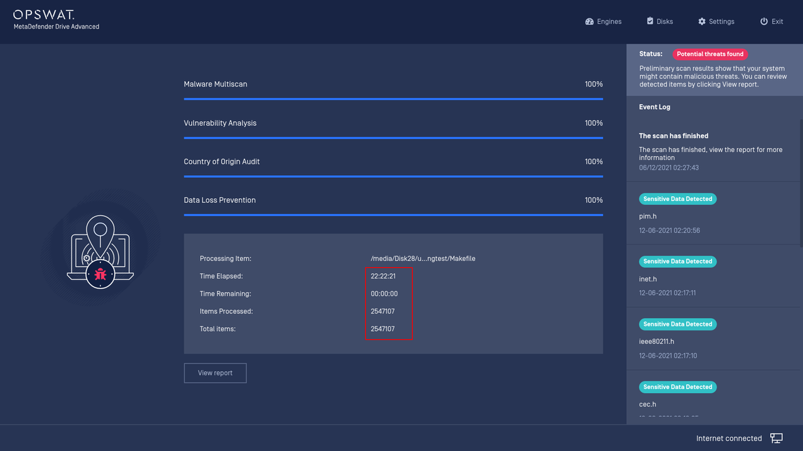
Task: Click the Malware Multiscan label
Action: [216, 84]
